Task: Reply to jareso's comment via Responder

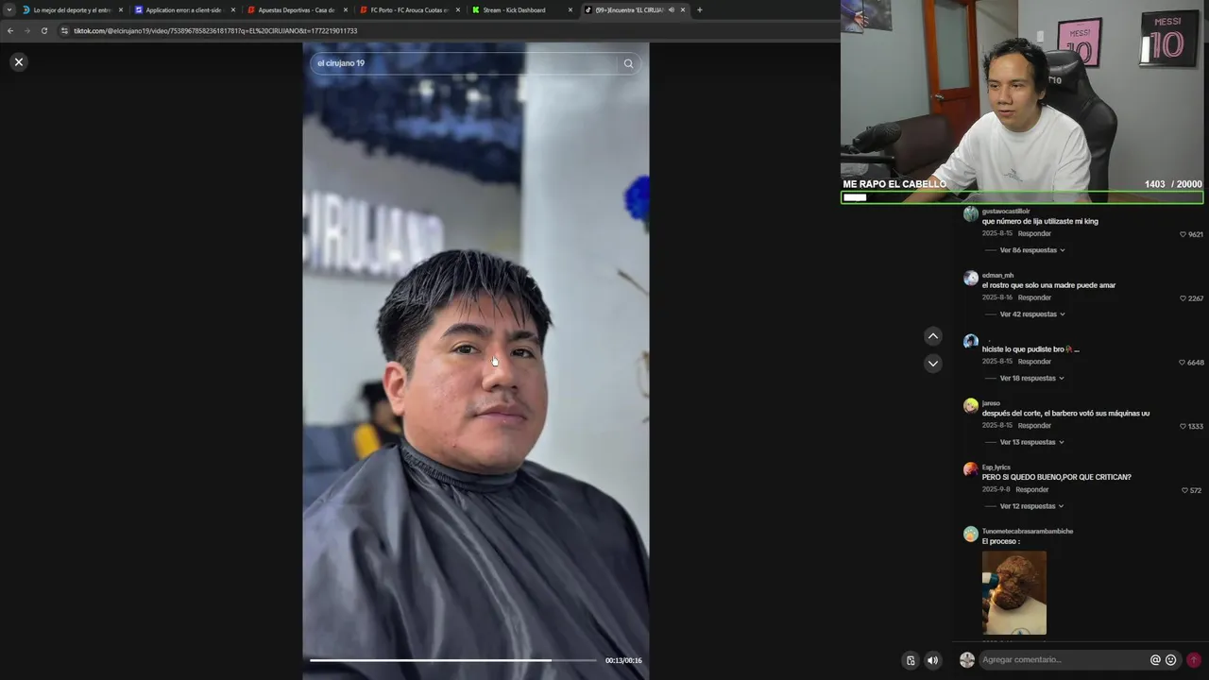Action: coord(1034,425)
